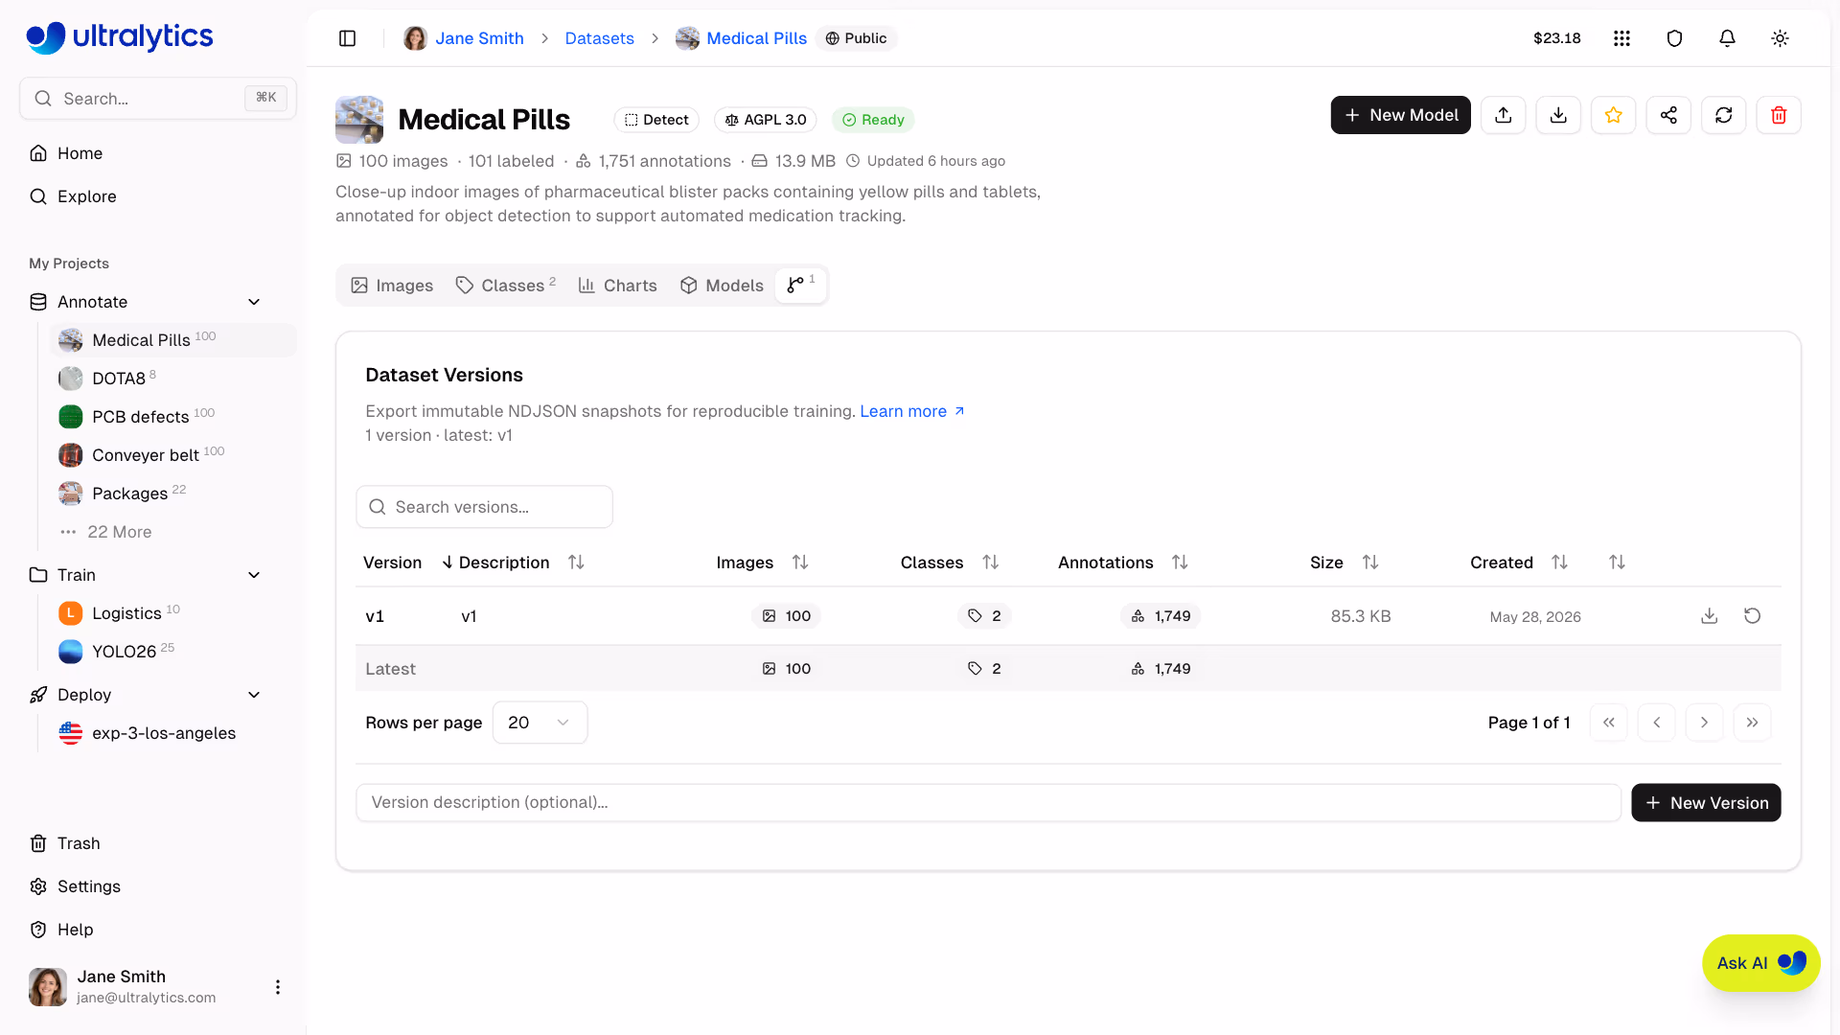1840x1035 pixels.
Task: Click Medical Pills breadcrumb link
Action: coord(742,38)
